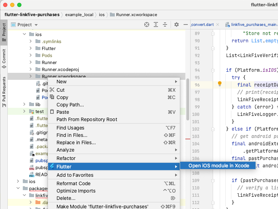Expand the Pods folder
Viewport: 278px width, 209px height.
pyautogui.click(x=31, y=55)
